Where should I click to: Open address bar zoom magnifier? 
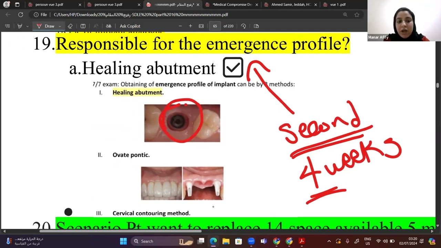[x=345, y=14]
